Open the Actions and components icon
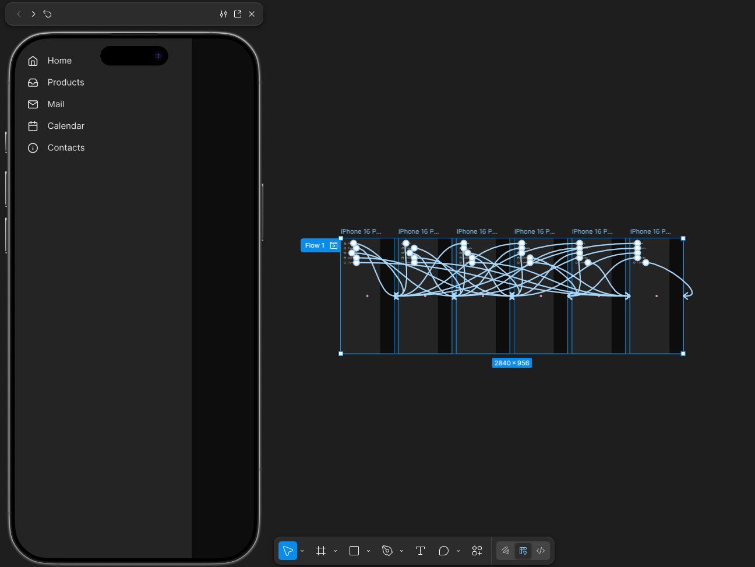Screen dimensions: 755x567 (477, 551)
